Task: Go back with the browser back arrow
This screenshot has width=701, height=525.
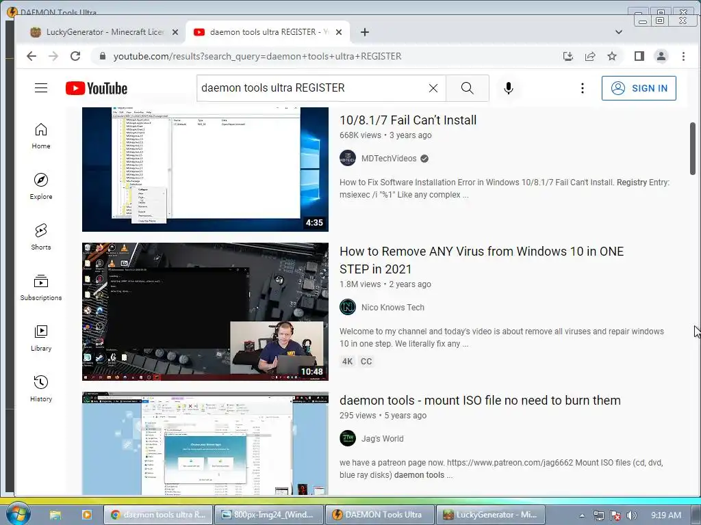Action: point(31,56)
